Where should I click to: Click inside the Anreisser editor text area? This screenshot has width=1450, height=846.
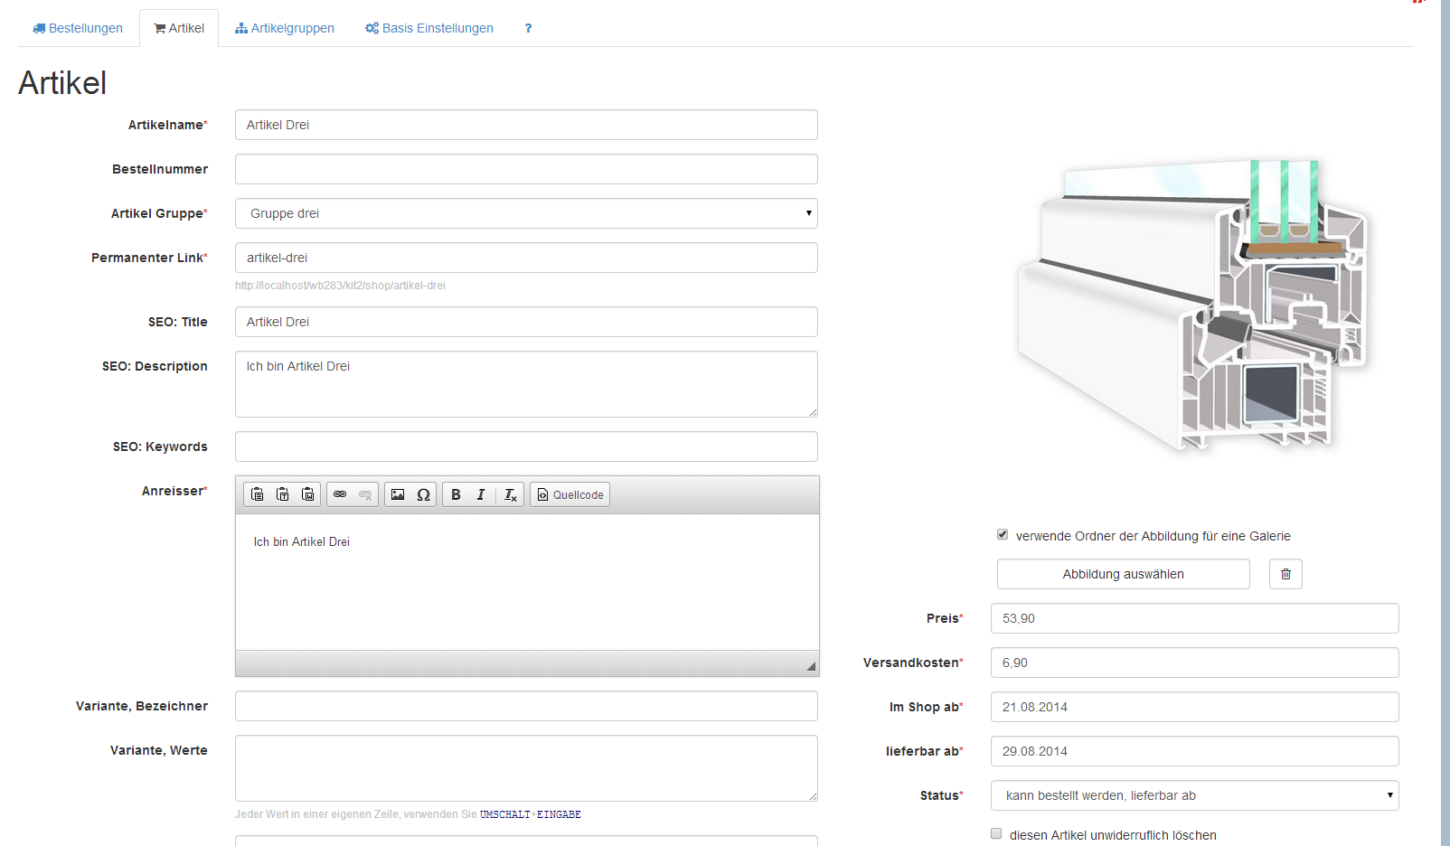(x=527, y=582)
